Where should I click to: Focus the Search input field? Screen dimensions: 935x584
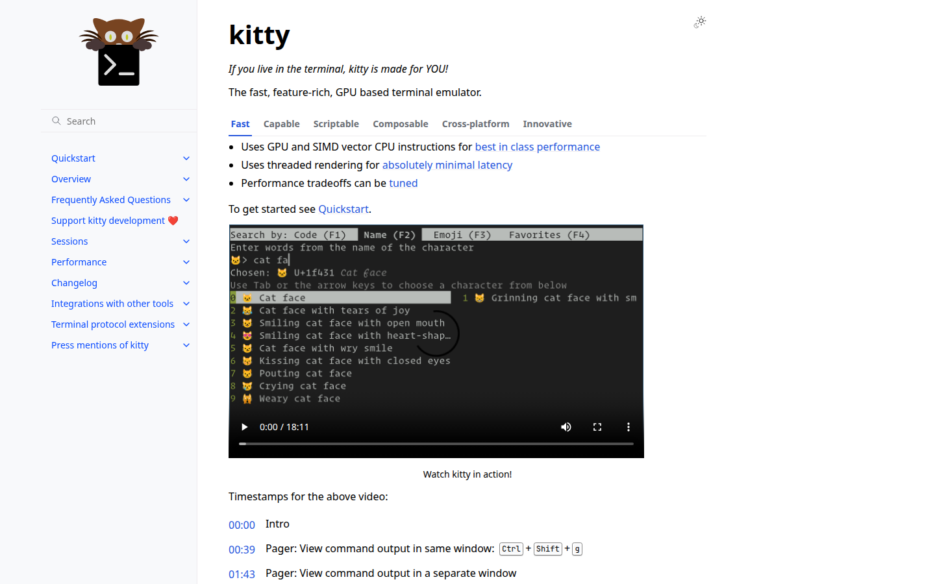(x=119, y=121)
